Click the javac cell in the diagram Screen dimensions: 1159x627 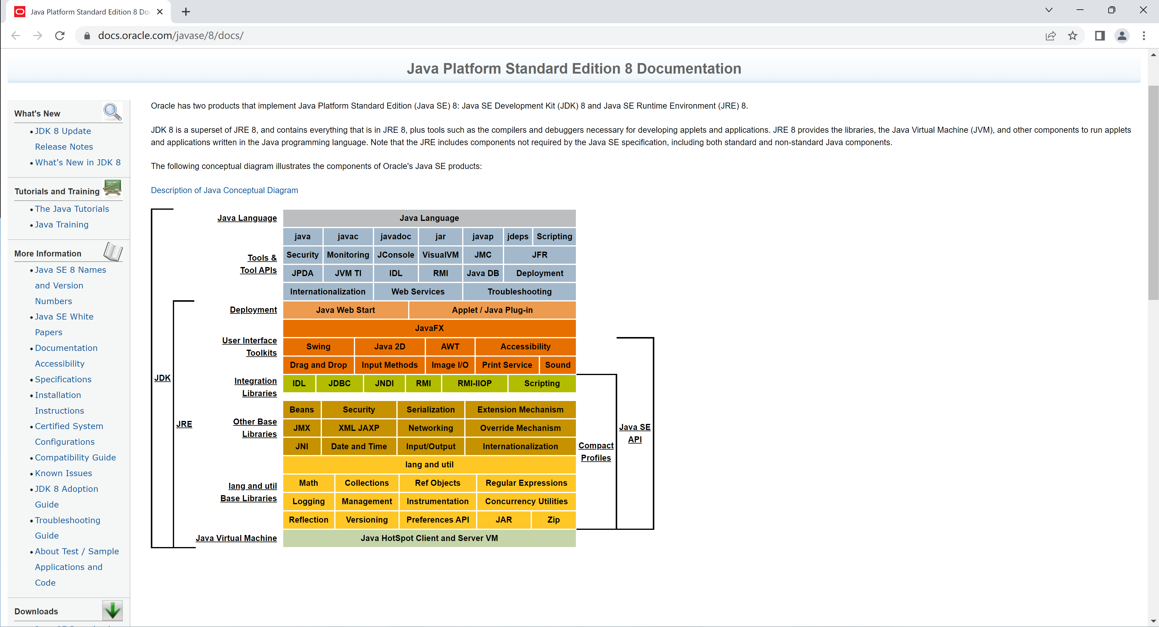[348, 237]
